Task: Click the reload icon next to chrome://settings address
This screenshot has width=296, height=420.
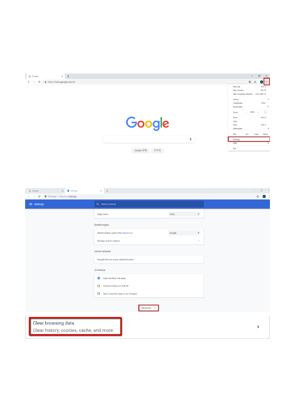Action: tap(39, 196)
